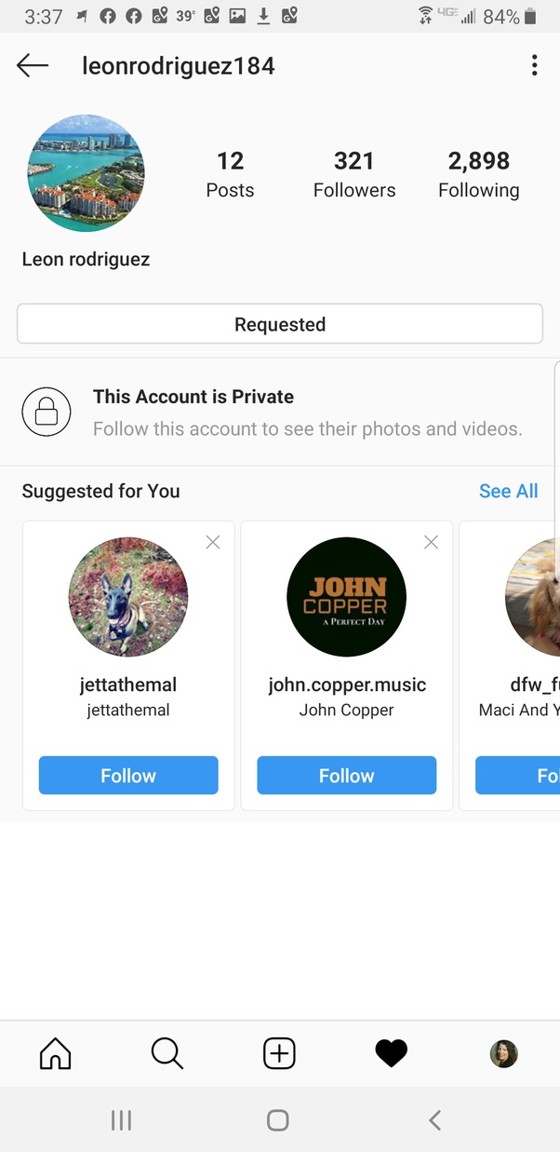560x1152 pixels.
Task: Open your own profile picture icon
Action: point(503,1053)
